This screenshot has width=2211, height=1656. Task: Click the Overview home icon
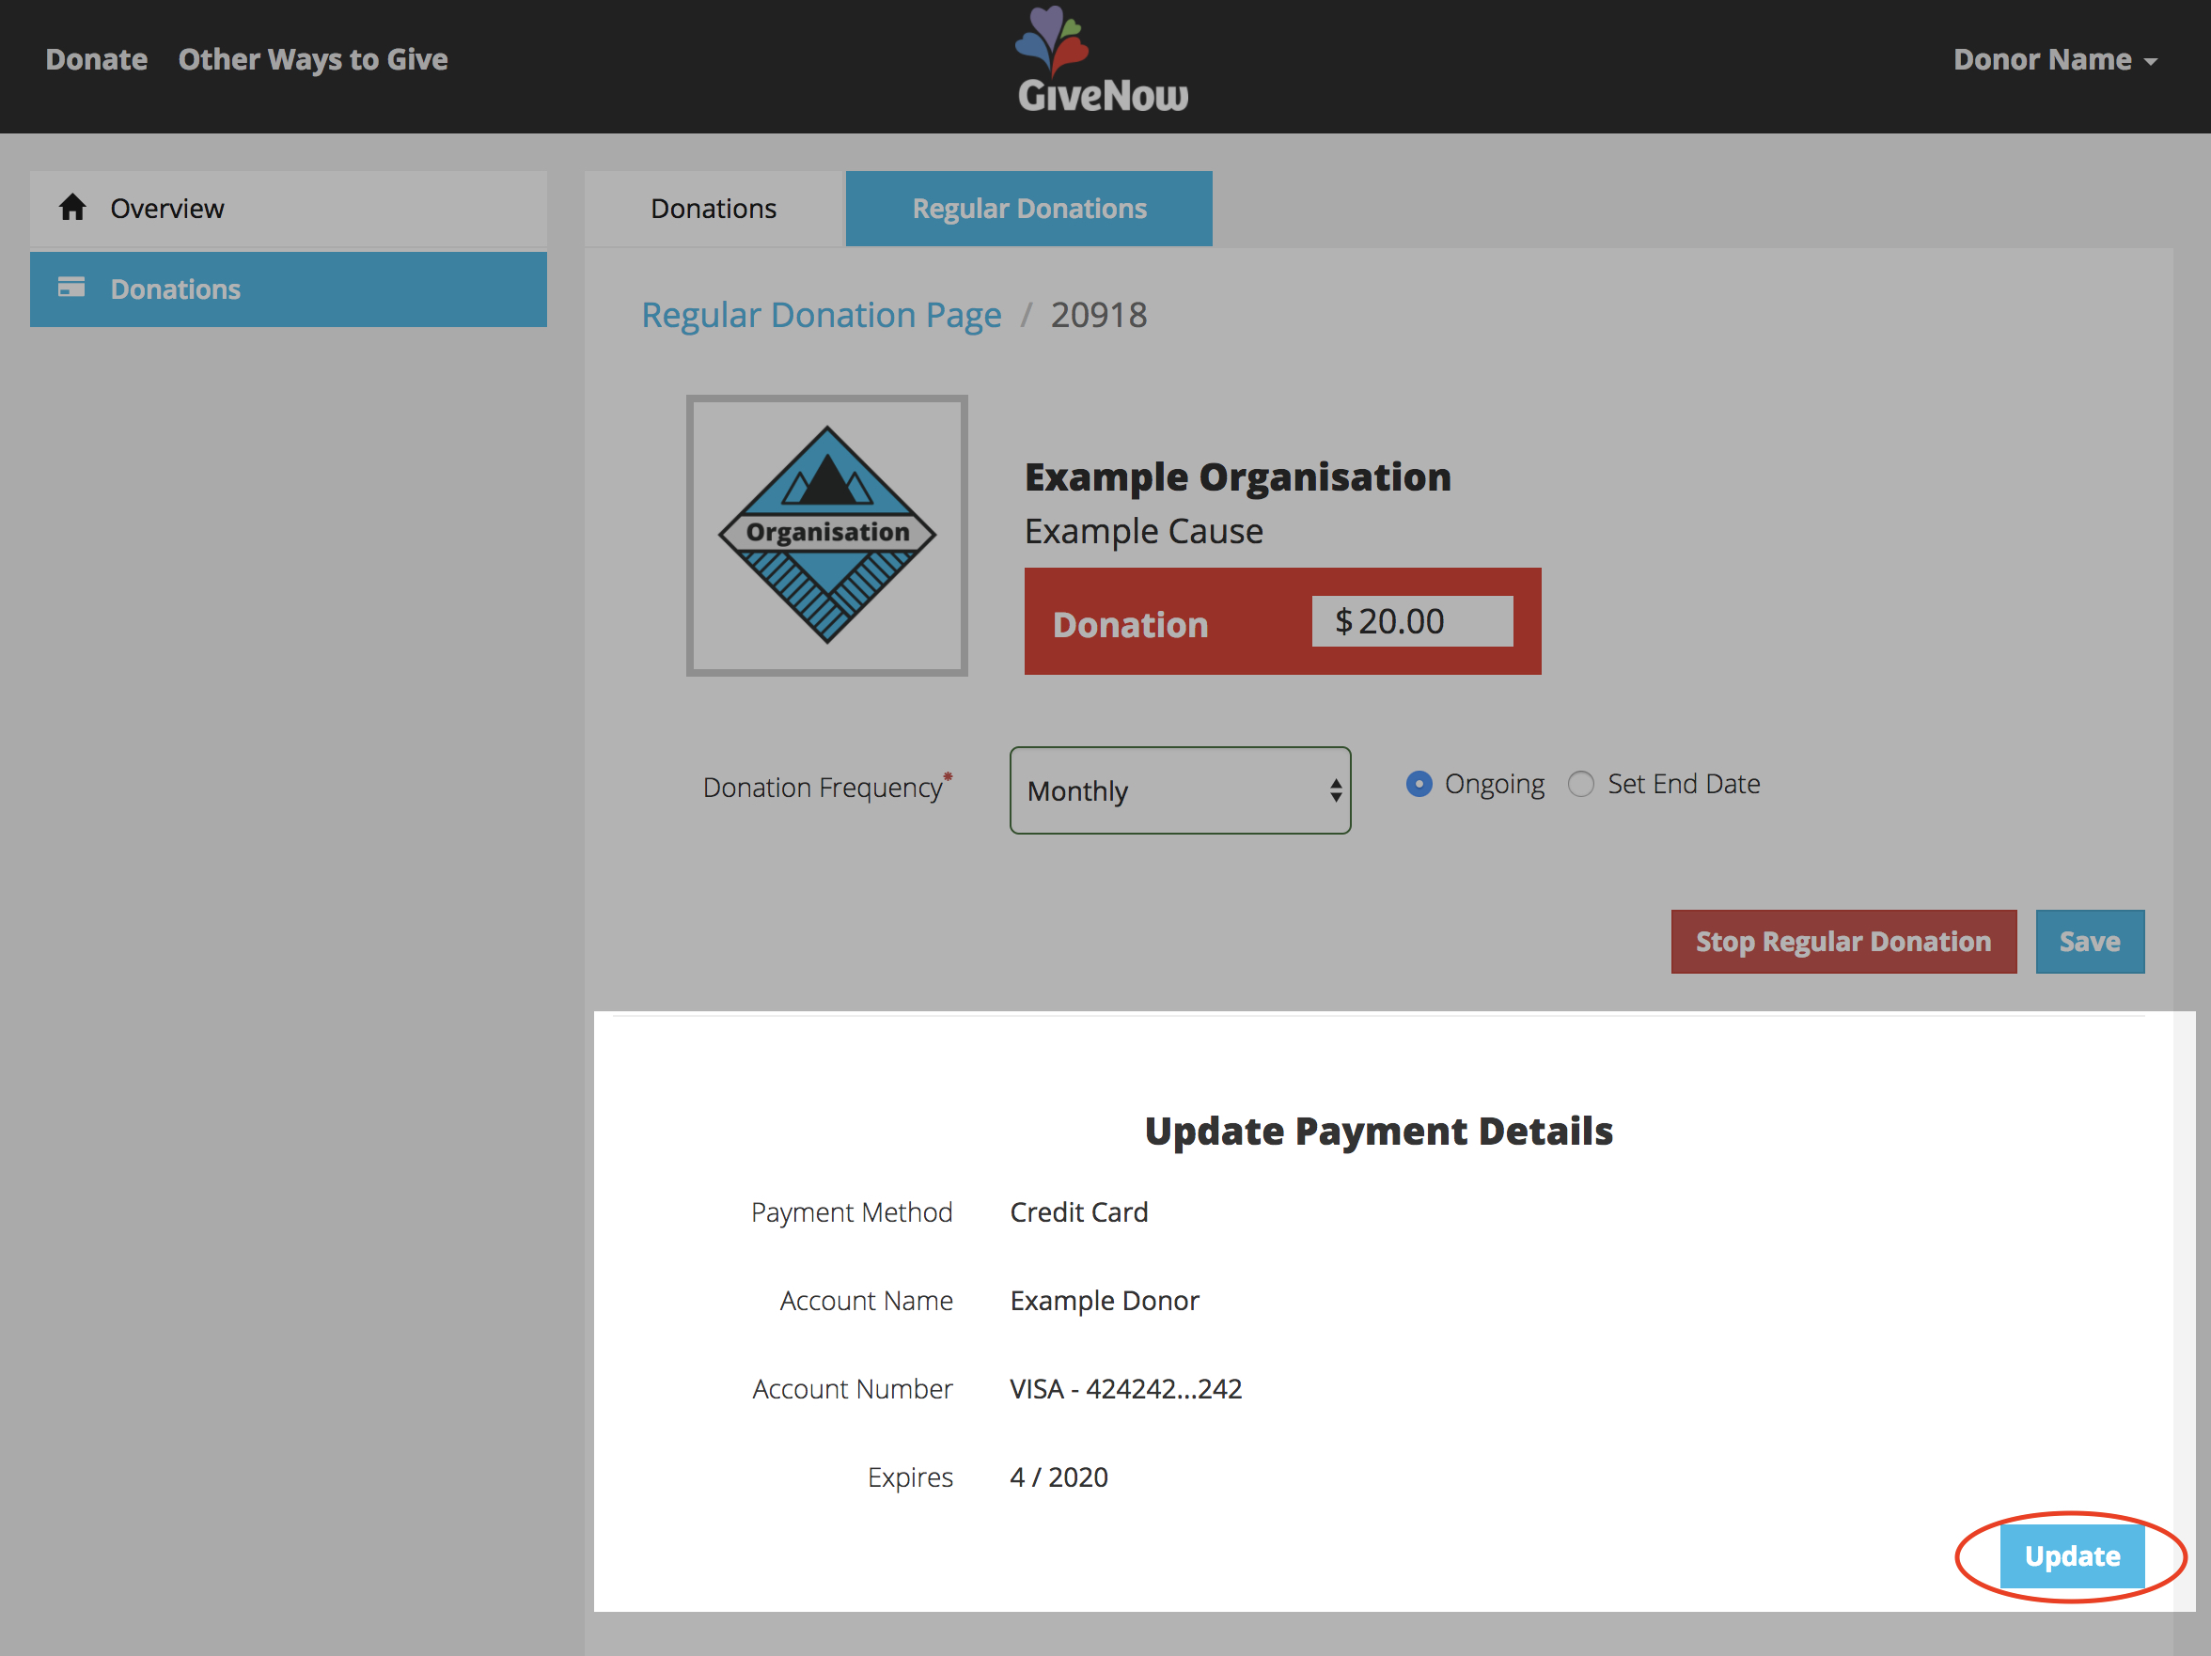tap(72, 207)
